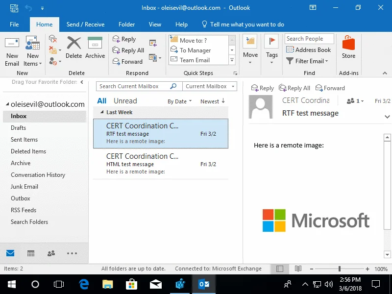Switch to the Calendar view
Viewport: 392px width, 294px height.
click(30, 253)
